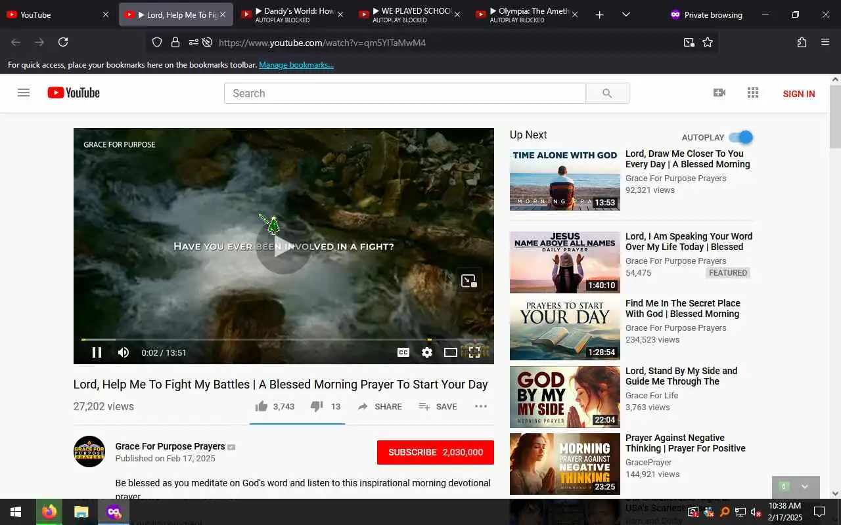Click the SHARE button

pyautogui.click(x=380, y=406)
